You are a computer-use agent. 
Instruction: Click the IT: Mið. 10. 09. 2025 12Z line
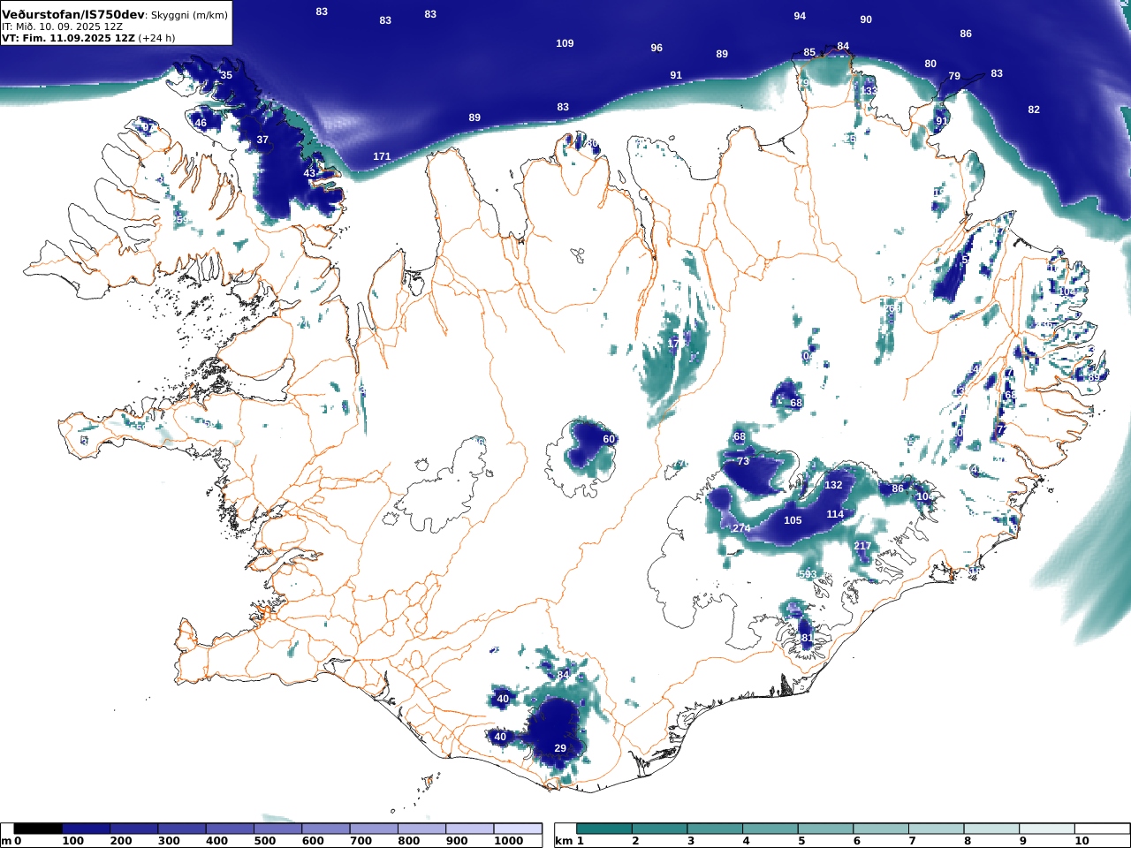(x=63, y=26)
